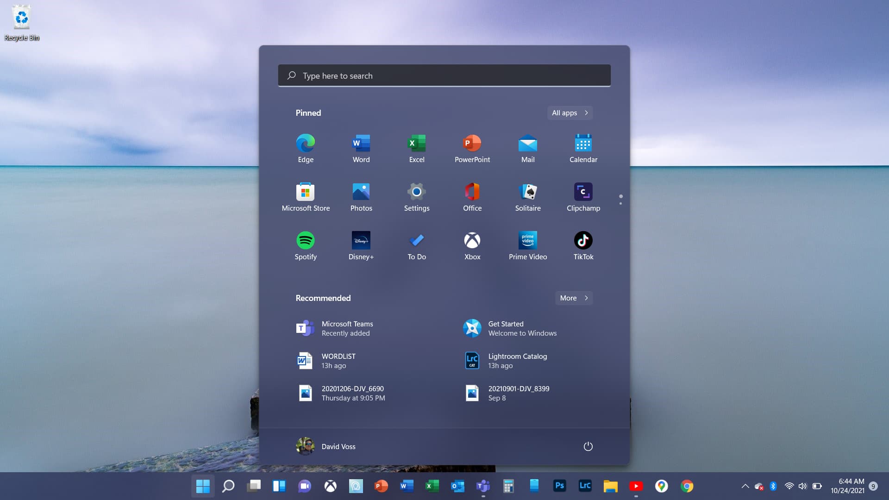Screen dimensions: 889x500
Task: Open Lightroom Classic from the taskbar
Action: coord(585,486)
